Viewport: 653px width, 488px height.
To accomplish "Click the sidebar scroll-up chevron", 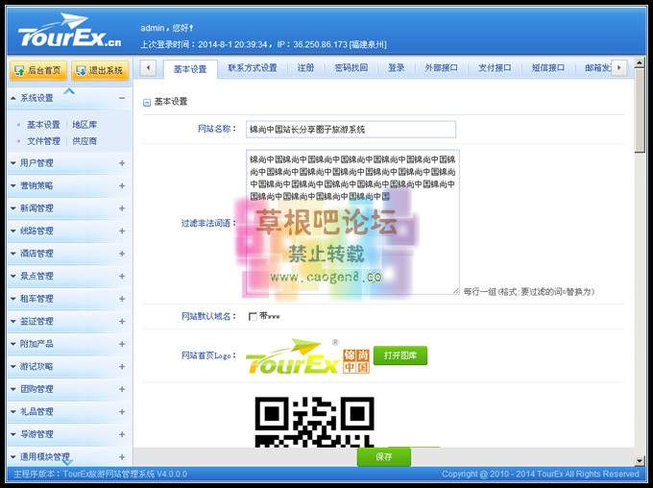I will [69, 91].
